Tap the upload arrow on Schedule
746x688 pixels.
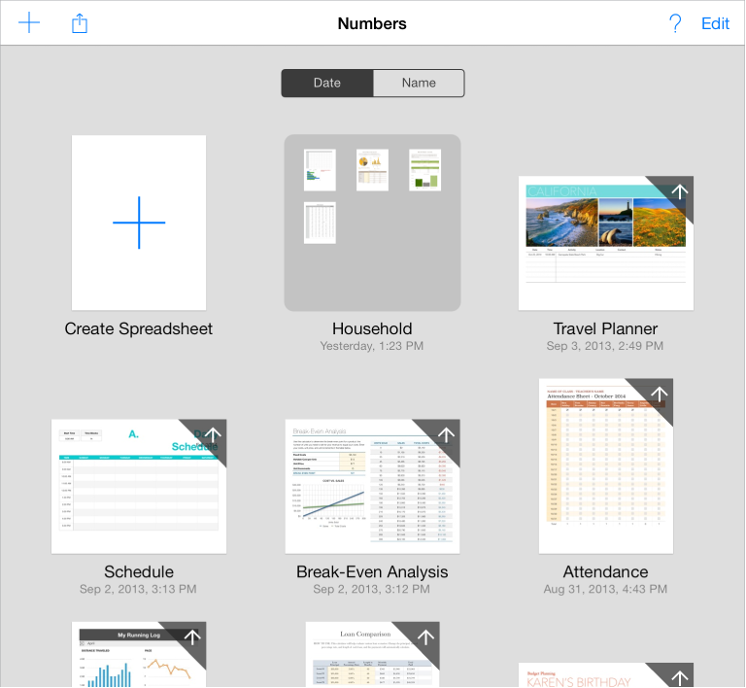212,435
